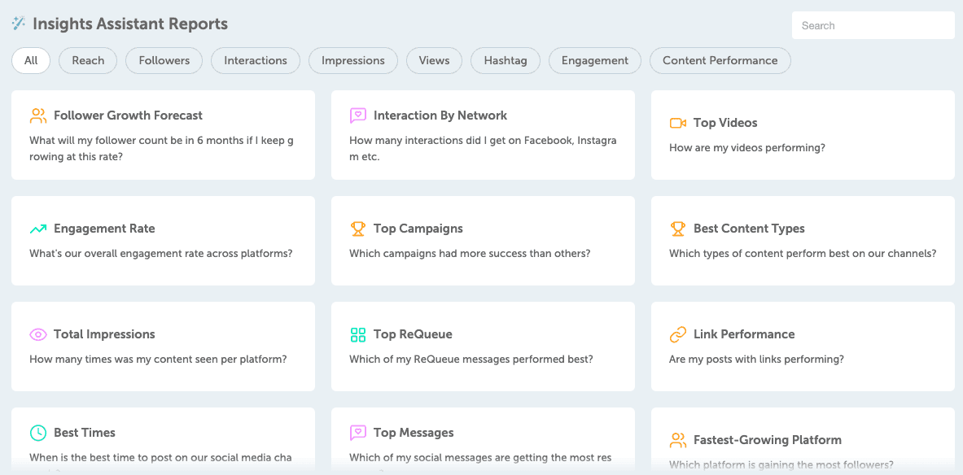Open the Total Impressions report title

point(104,334)
